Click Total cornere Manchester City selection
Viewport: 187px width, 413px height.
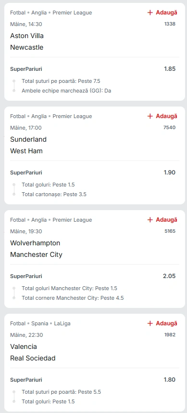[73, 298]
